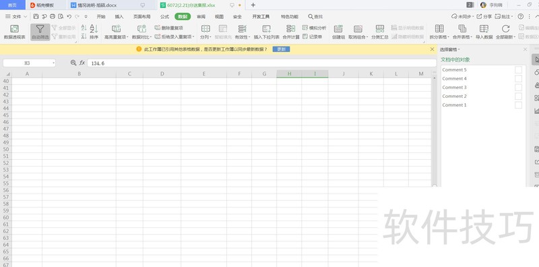The image size is (539, 267).
Task: Click the Remove Duplicates (删除重复项) icon
Action: 158,28
